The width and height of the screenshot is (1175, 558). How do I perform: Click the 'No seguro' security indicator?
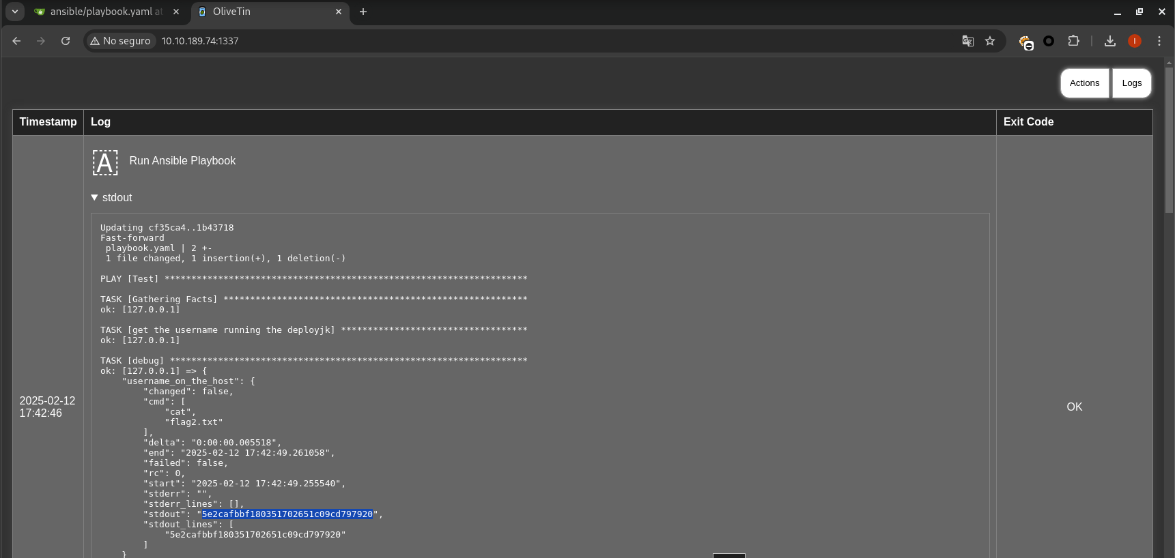(120, 41)
